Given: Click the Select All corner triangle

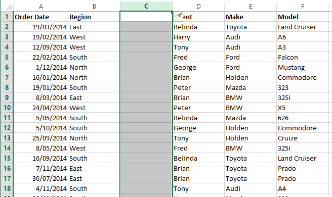Looking at the screenshot, I should tap(9, 7).
